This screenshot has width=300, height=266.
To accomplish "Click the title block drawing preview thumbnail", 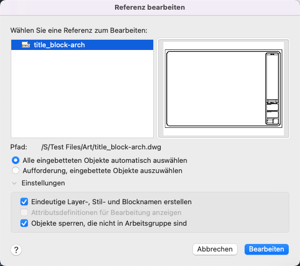I will point(224,89).
